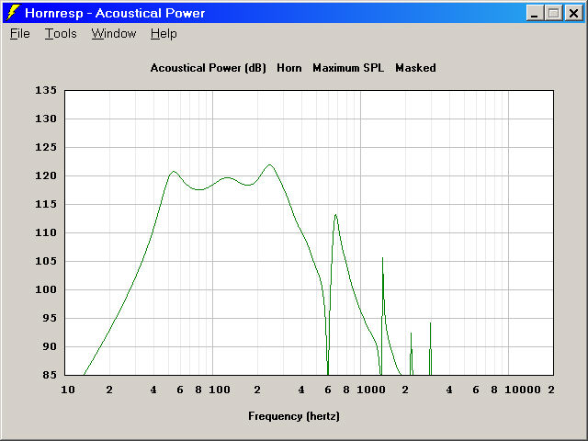The width and height of the screenshot is (588, 441).
Task: Open the Window menu
Action: pyautogui.click(x=114, y=34)
